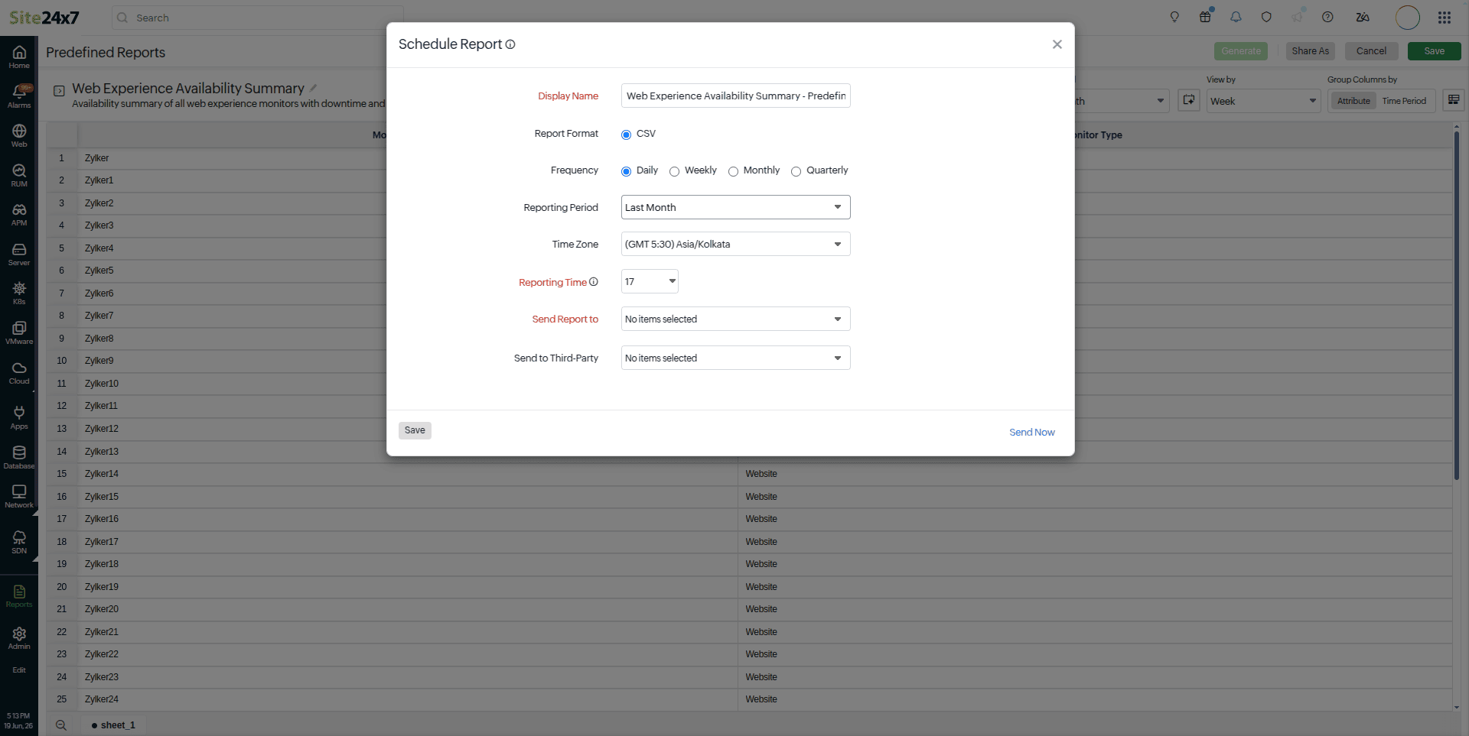Click the Site24x7 logo
This screenshot has width=1469, height=736.
44,18
